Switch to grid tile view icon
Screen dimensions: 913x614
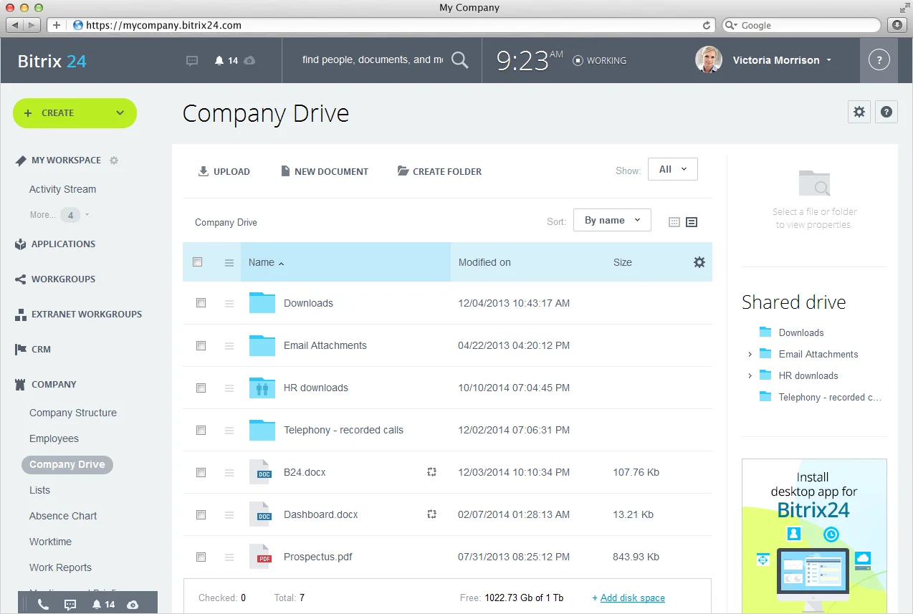coord(674,222)
